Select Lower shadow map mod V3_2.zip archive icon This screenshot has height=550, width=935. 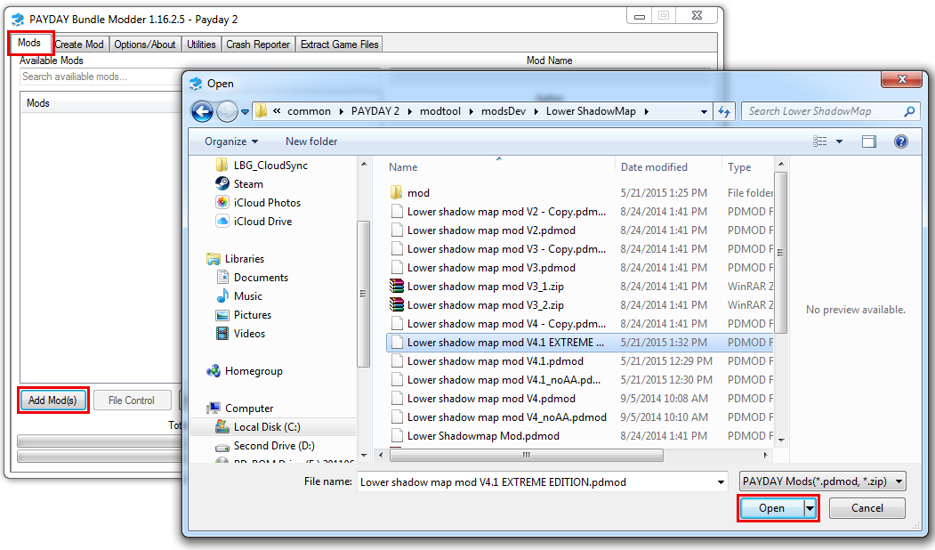[397, 305]
